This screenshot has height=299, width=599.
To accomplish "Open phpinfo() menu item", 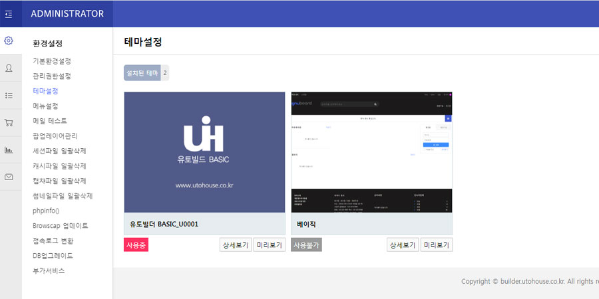I will point(46,211).
